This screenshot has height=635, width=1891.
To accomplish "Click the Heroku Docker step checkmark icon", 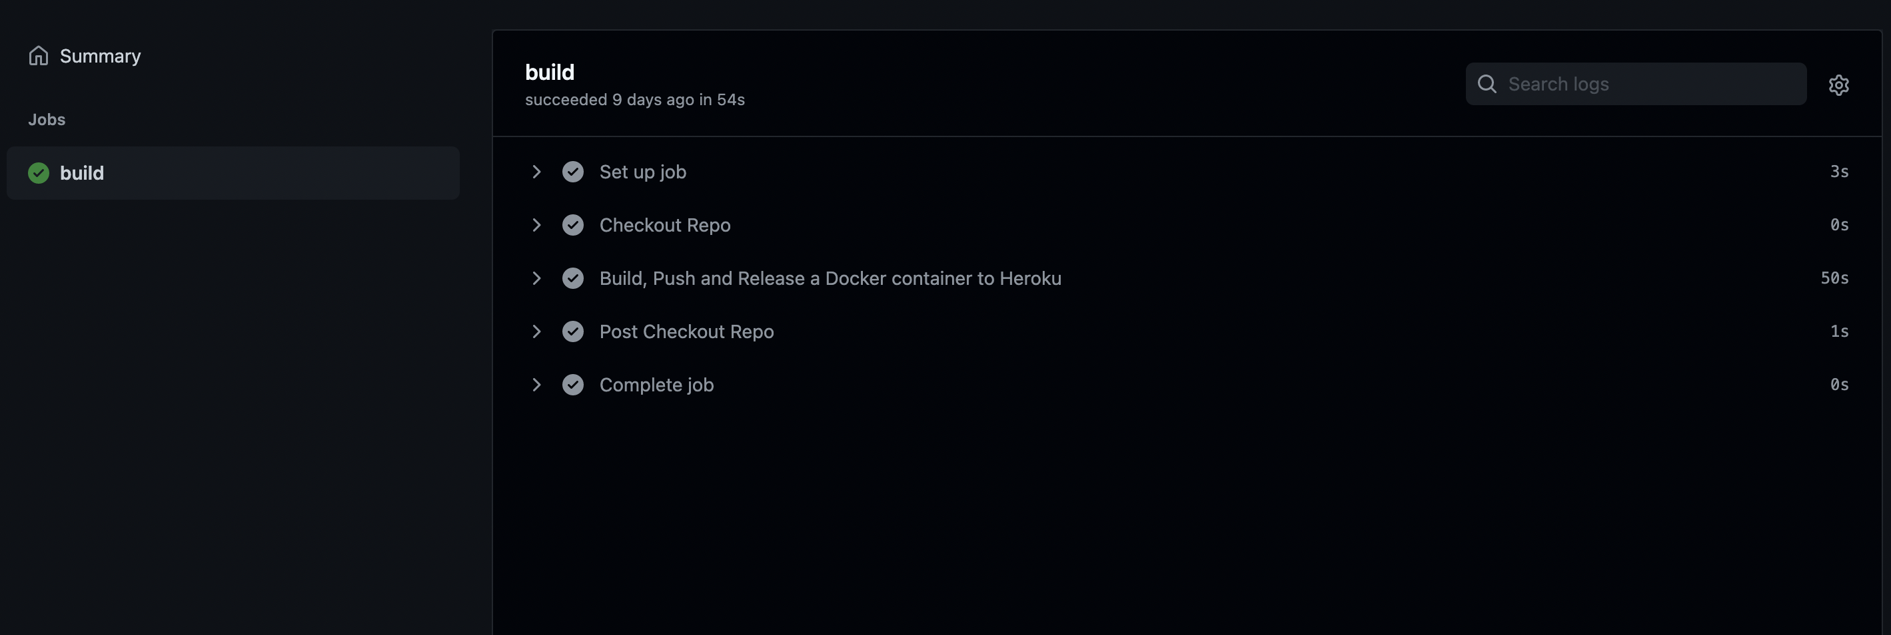I will [572, 279].
